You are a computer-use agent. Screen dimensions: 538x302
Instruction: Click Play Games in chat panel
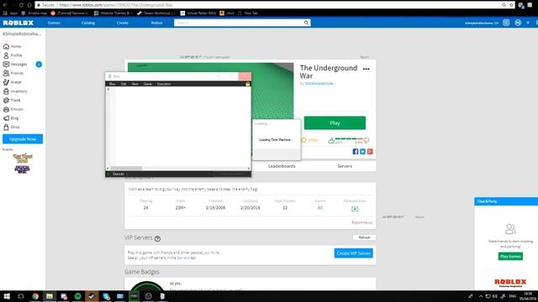[x=510, y=256]
